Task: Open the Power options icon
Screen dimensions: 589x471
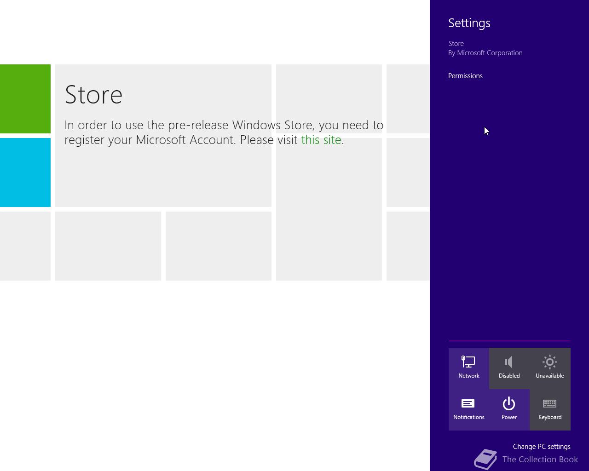Action: coord(509,409)
